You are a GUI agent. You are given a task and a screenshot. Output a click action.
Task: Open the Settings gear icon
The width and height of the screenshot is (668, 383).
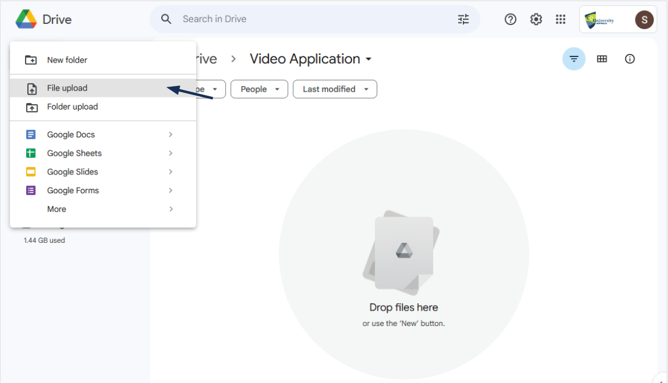point(536,19)
